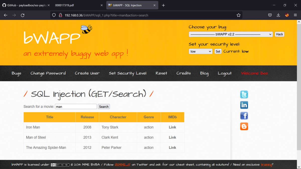This screenshot has width=301, height=169.
Task: Click the Tony Stark character cell
Action: [x=118, y=127]
